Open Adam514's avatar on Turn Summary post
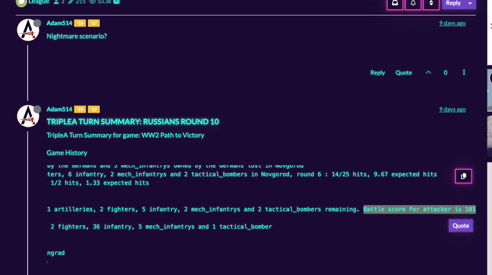Screen dimensions: 492x275 [x=28, y=116]
